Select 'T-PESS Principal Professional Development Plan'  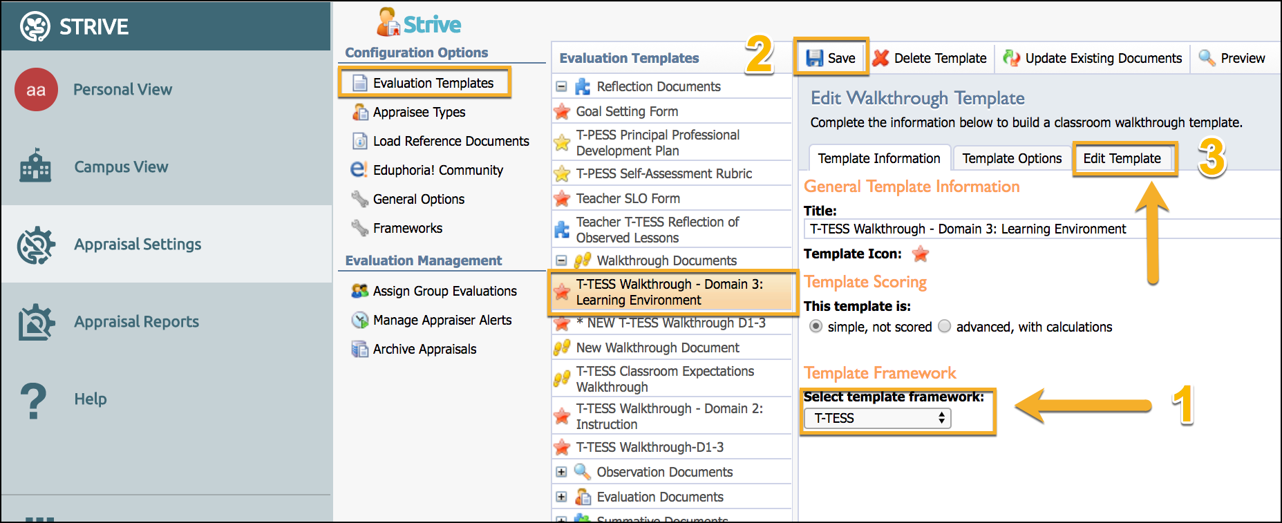coord(672,142)
